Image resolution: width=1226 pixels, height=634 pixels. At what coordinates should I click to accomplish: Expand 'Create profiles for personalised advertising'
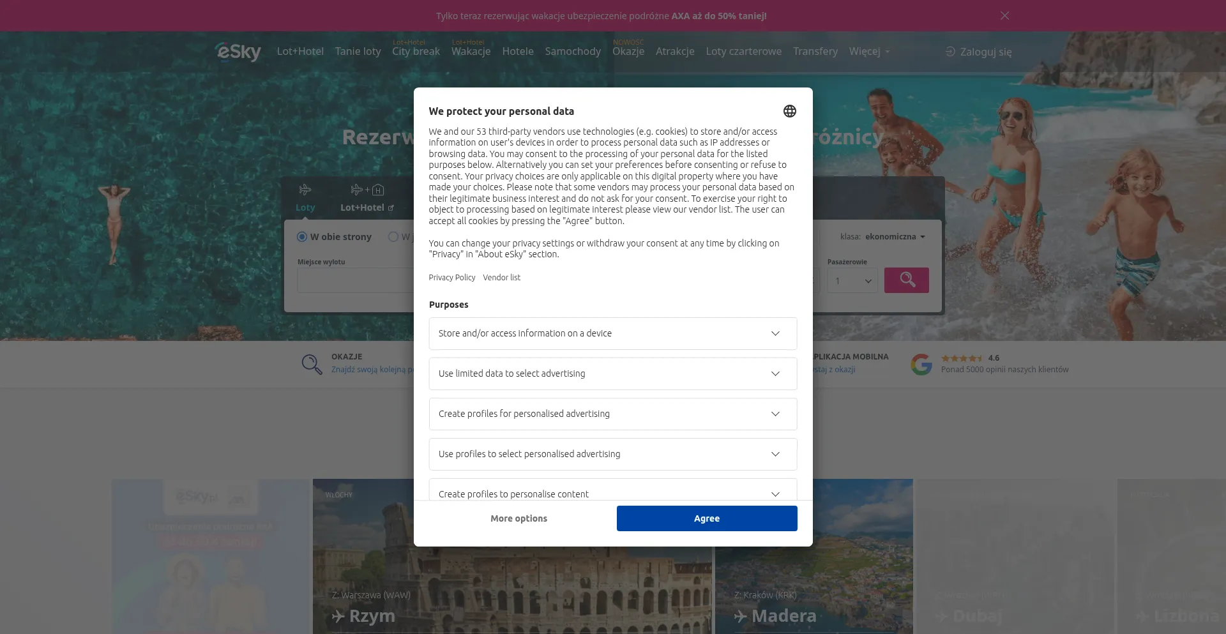pyautogui.click(x=775, y=414)
